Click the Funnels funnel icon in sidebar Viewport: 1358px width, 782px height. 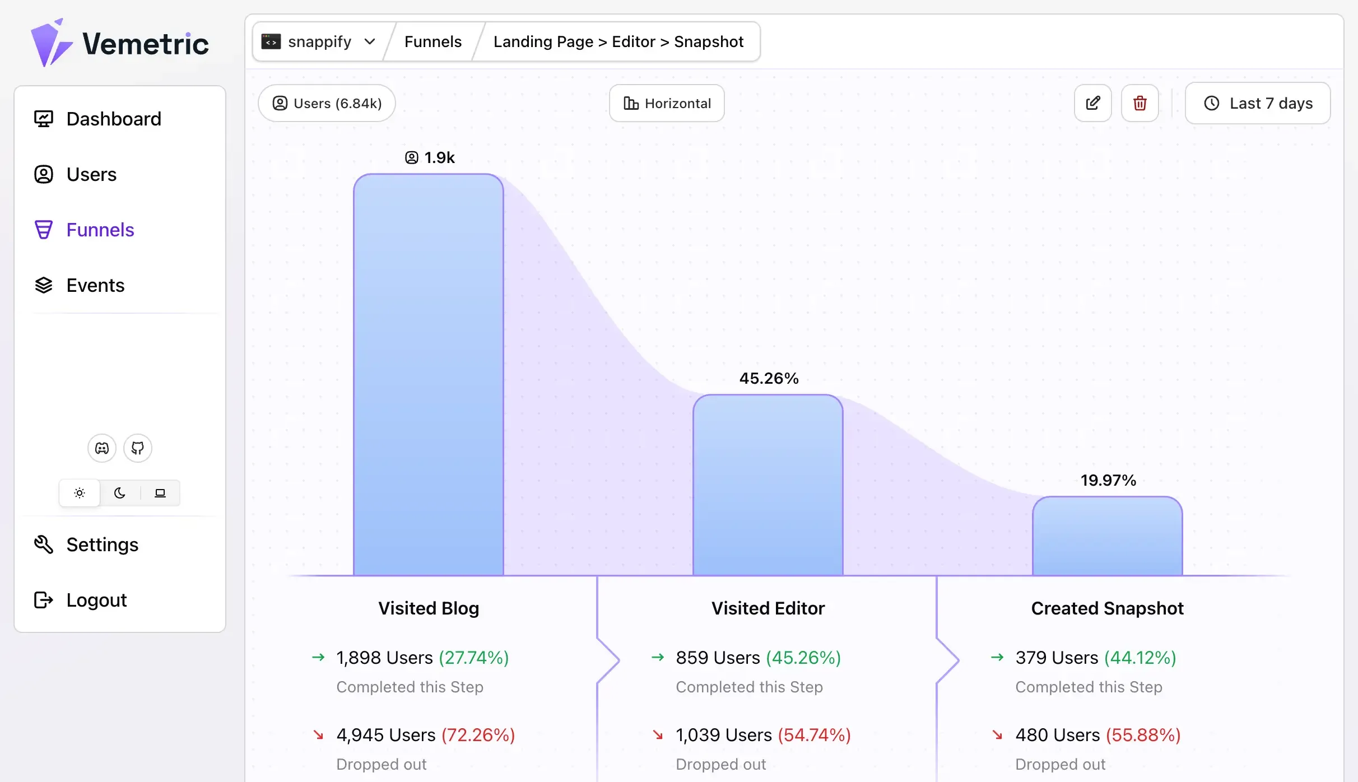tap(44, 230)
